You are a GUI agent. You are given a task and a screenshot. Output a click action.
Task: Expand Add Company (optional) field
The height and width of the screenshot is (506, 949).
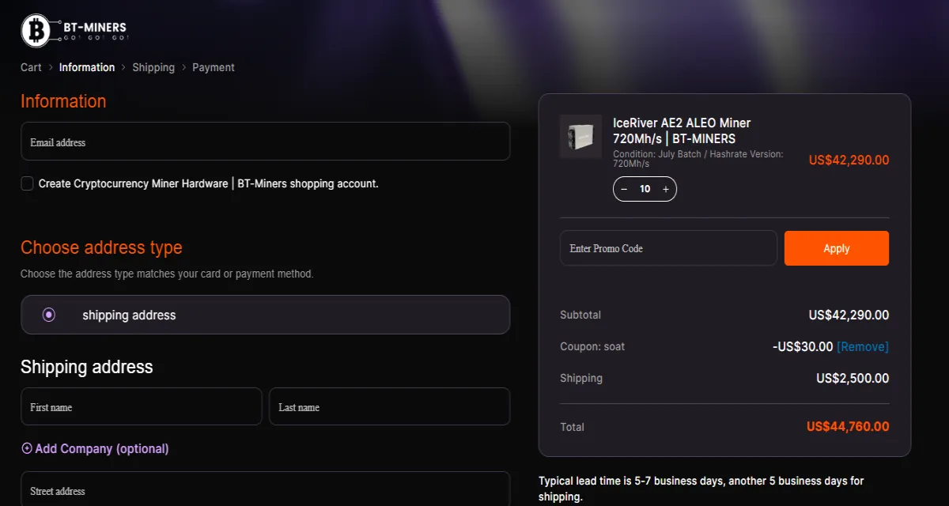tap(101, 448)
